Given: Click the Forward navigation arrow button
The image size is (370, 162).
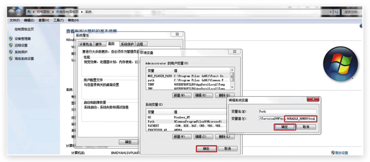Looking at the screenshot, I should tap(19, 12).
